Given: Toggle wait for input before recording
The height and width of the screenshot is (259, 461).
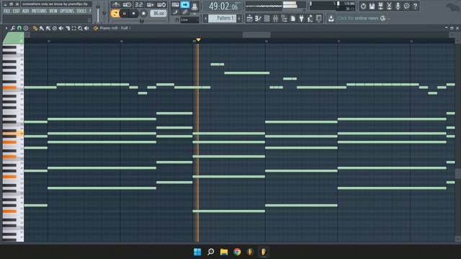Looking at the screenshot, I should [127, 5].
